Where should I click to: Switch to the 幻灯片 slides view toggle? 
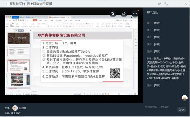(21, 31)
